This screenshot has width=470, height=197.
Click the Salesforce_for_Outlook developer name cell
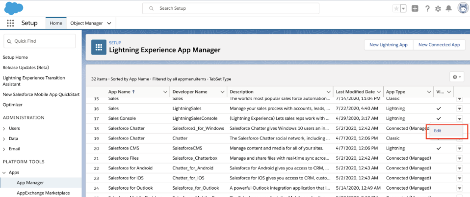pyautogui.click(x=195, y=188)
